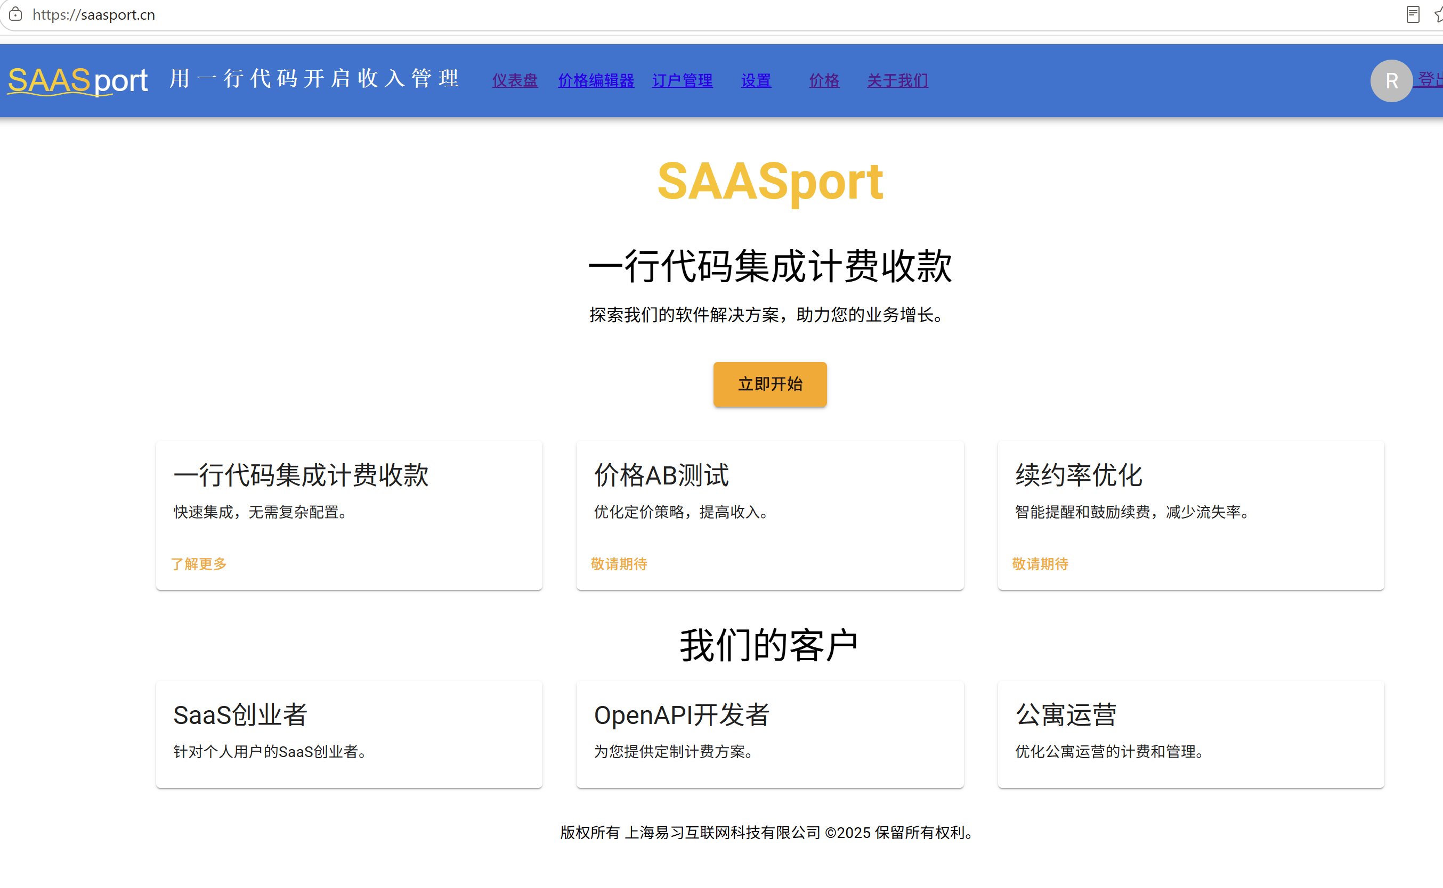1443x888 pixels.
Task: Select the 续约率优化 card heading
Action: (x=1079, y=474)
